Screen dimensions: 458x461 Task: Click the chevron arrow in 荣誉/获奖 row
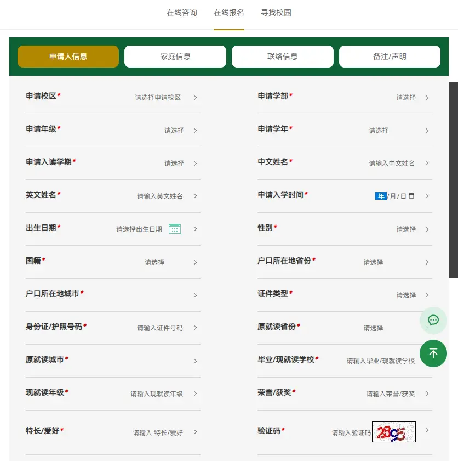(427, 393)
